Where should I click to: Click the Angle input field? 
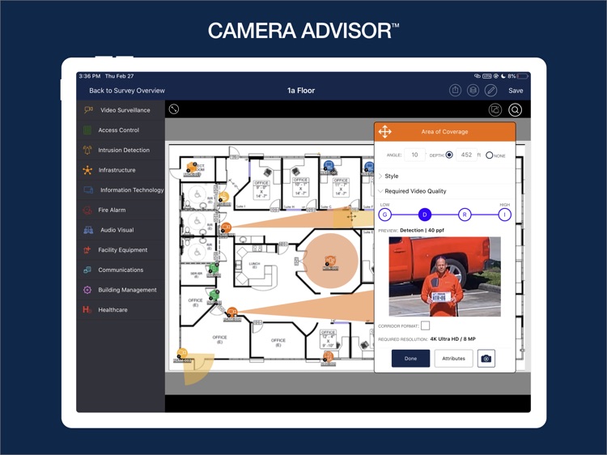pos(414,155)
